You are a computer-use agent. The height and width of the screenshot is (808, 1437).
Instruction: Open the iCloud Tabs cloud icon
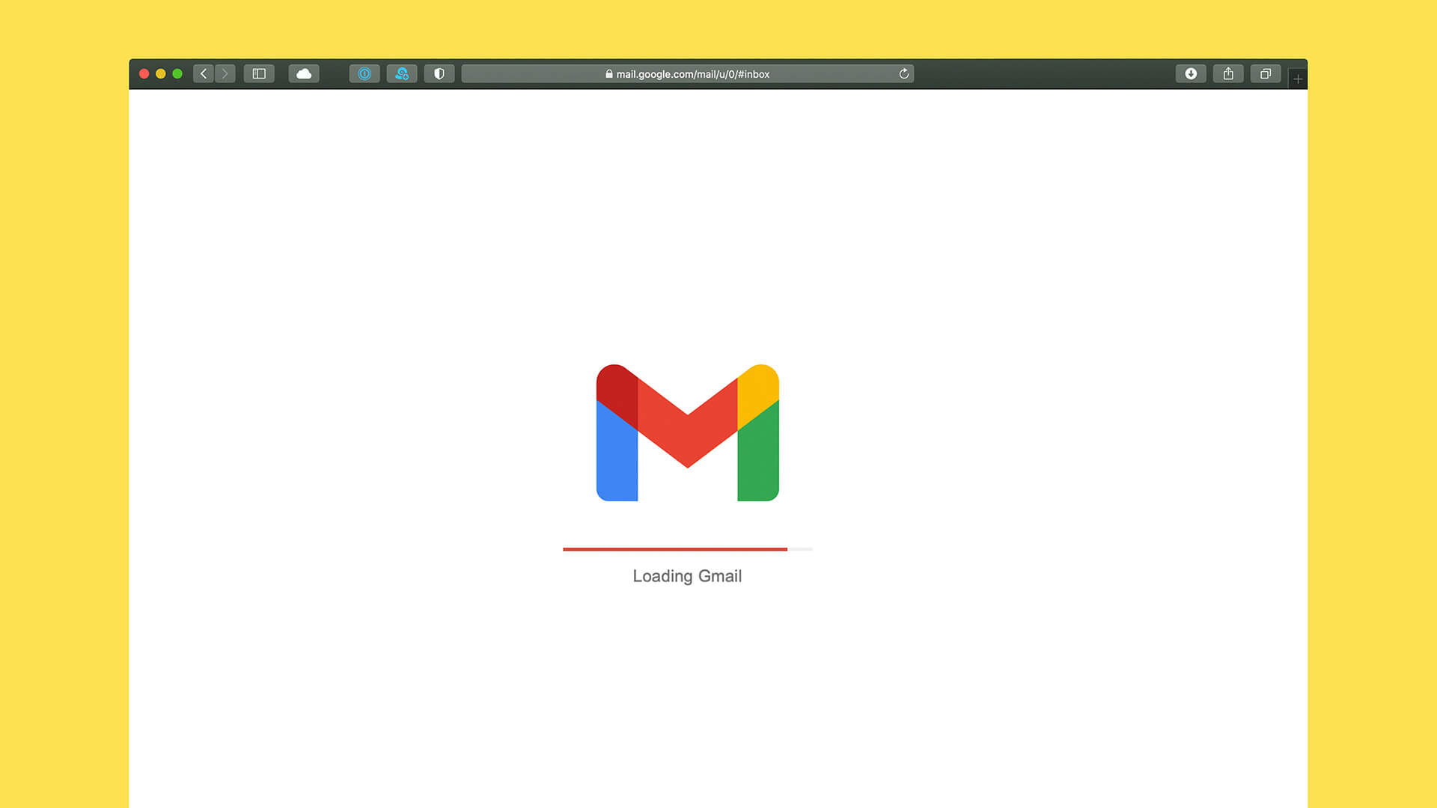coord(303,73)
